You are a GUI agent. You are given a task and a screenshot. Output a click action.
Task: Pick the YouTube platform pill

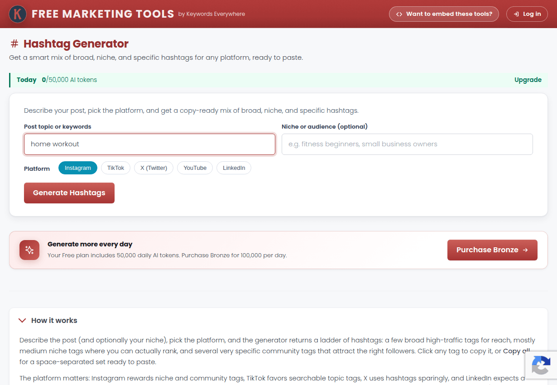point(195,168)
